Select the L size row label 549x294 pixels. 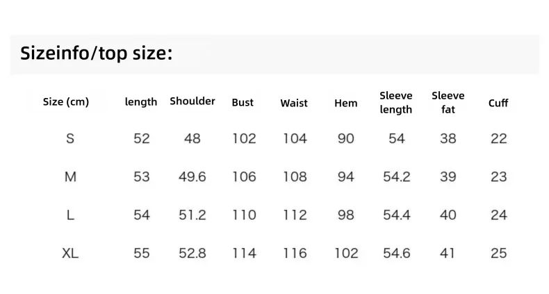70,215
